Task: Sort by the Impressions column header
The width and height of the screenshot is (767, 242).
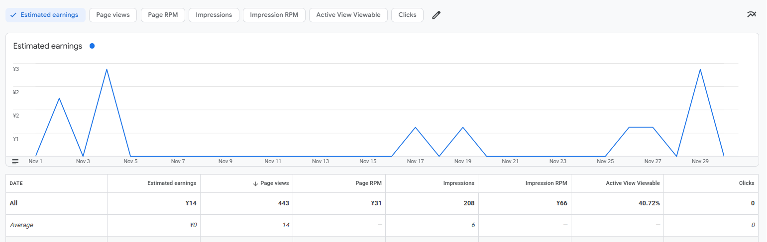Action: [458, 183]
